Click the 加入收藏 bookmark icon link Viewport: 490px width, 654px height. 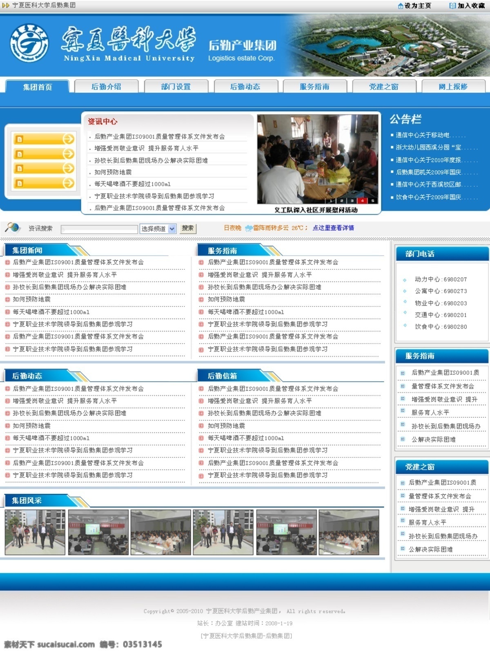tap(467, 6)
